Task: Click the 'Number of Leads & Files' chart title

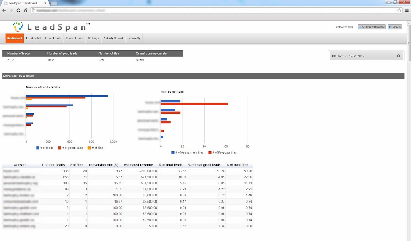Action: tap(43, 87)
